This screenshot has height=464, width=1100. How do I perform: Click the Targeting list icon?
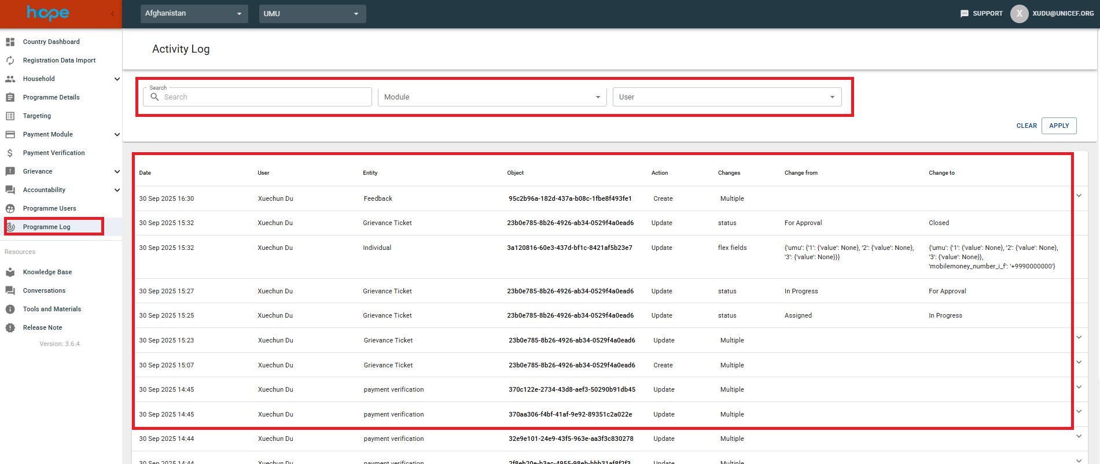point(10,116)
